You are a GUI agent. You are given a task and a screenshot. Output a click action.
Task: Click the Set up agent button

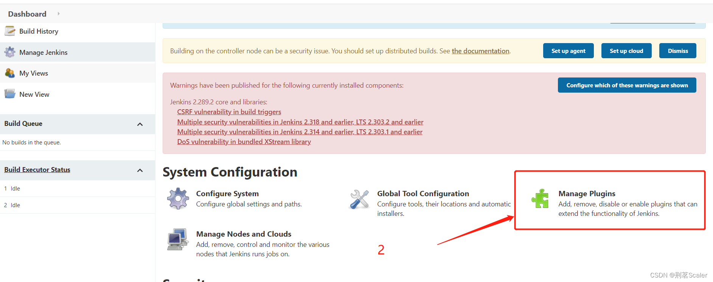pos(568,51)
